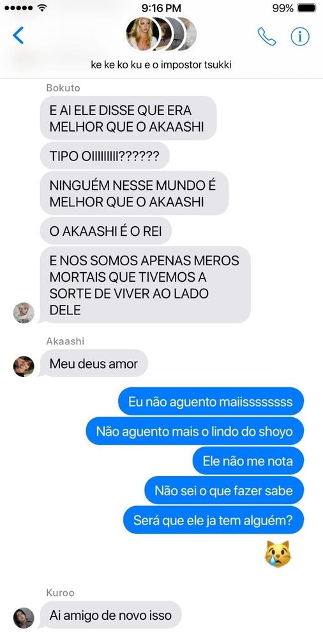This screenshot has height=639, width=323.
Task: Select 'Será que ele ja tem alguém?' bubble
Action: 213,520
